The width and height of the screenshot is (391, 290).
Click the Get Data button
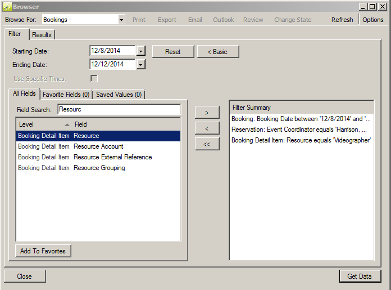(x=360, y=276)
